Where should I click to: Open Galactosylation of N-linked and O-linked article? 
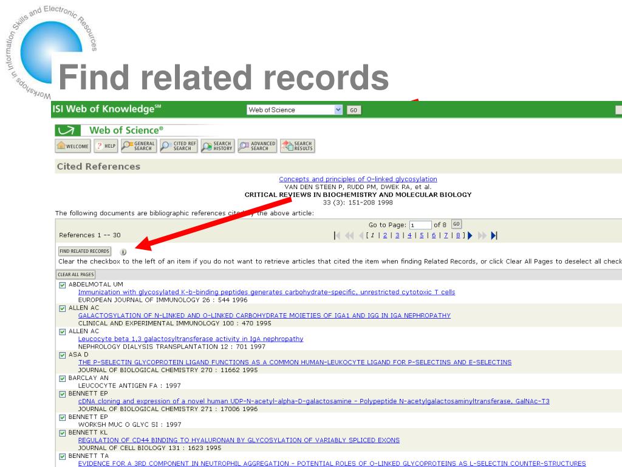pyautogui.click(x=264, y=316)
